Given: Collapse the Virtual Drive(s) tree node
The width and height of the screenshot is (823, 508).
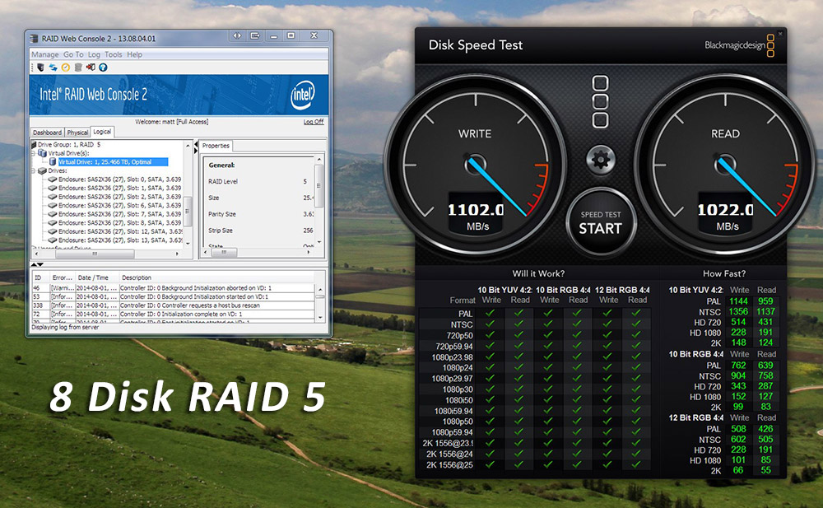Looking at the screenshot, I should (x=34, y=153).
